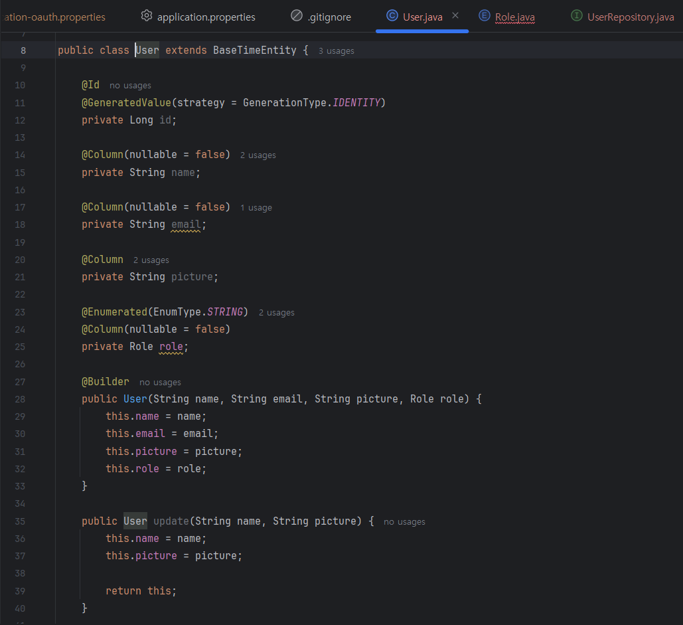The image size is (683, 625).
Task: Click the update method name
Action: 171,521
